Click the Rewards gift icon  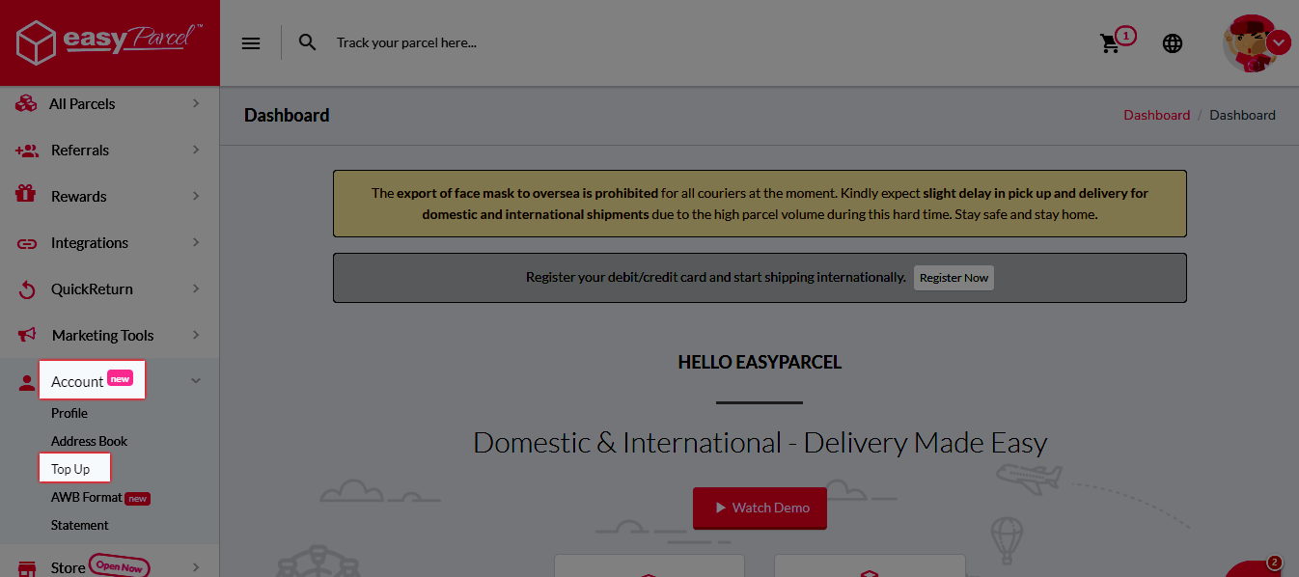tap(26, 195)
